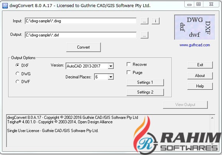
Task: Click the 'Single User License' log line
Action: pyautogui.click(x=53, y=131)
